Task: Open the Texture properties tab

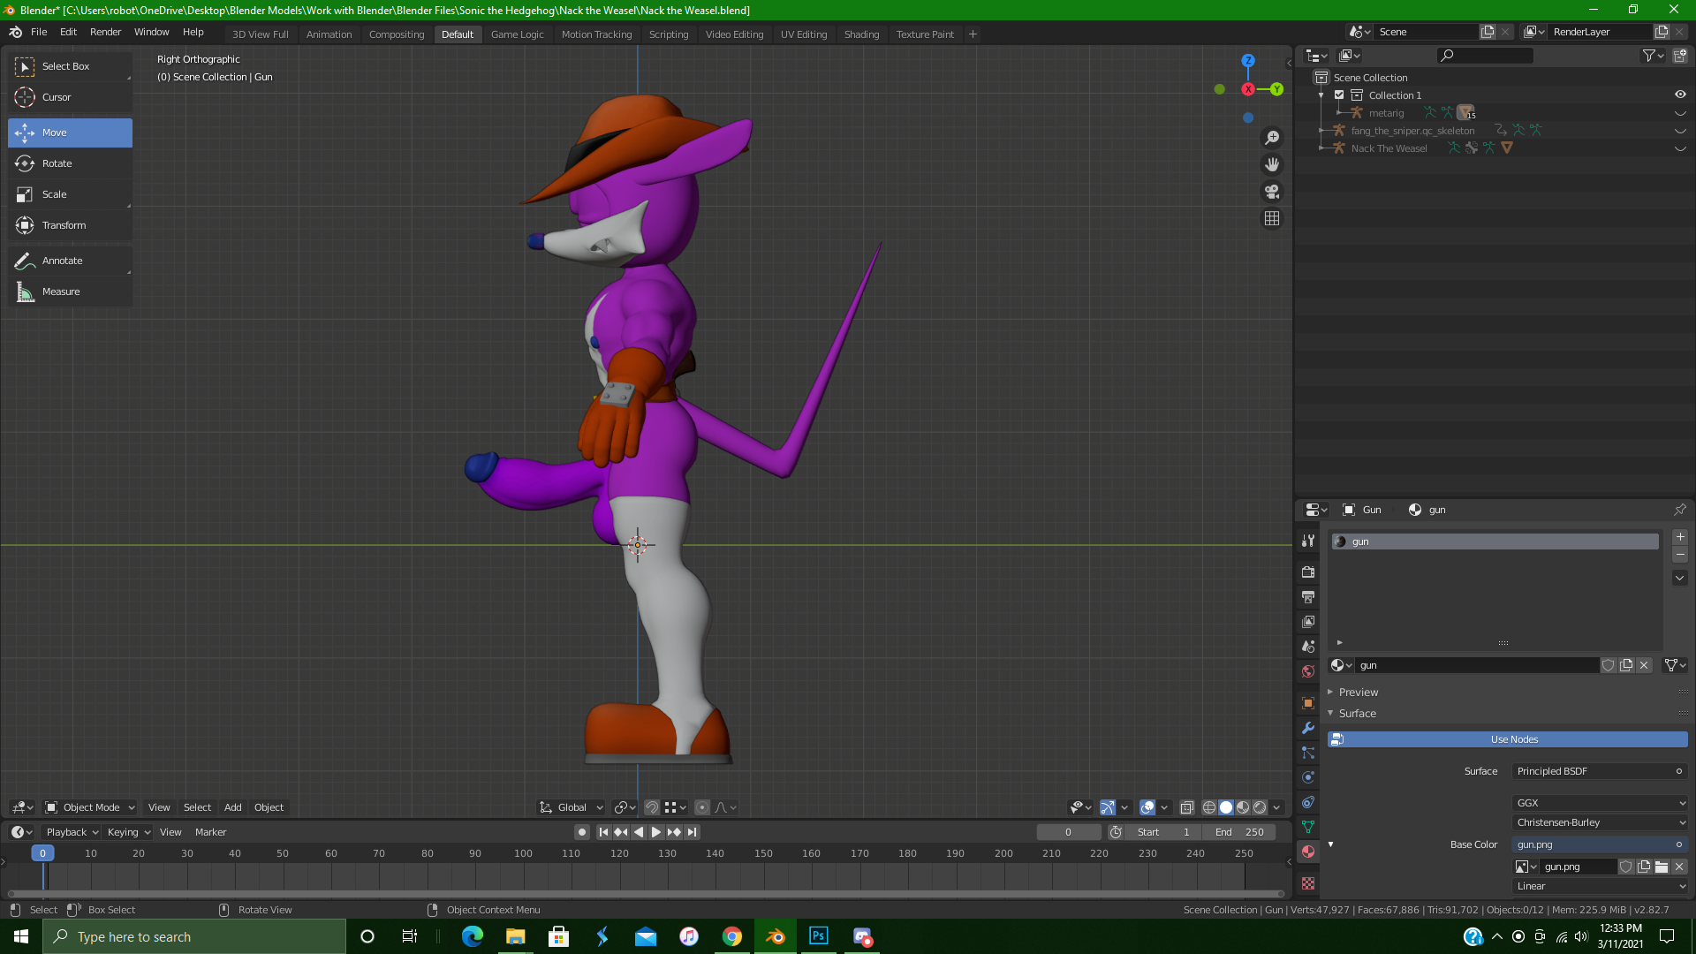Action: coord(1308,883)
